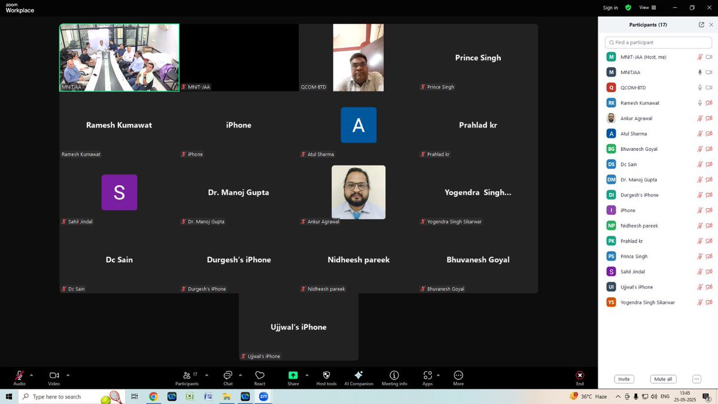Screen dimensions: 718x404
Task: Toggle microphone for Ramesh Kumawat in list
Action: pos(699,103)
